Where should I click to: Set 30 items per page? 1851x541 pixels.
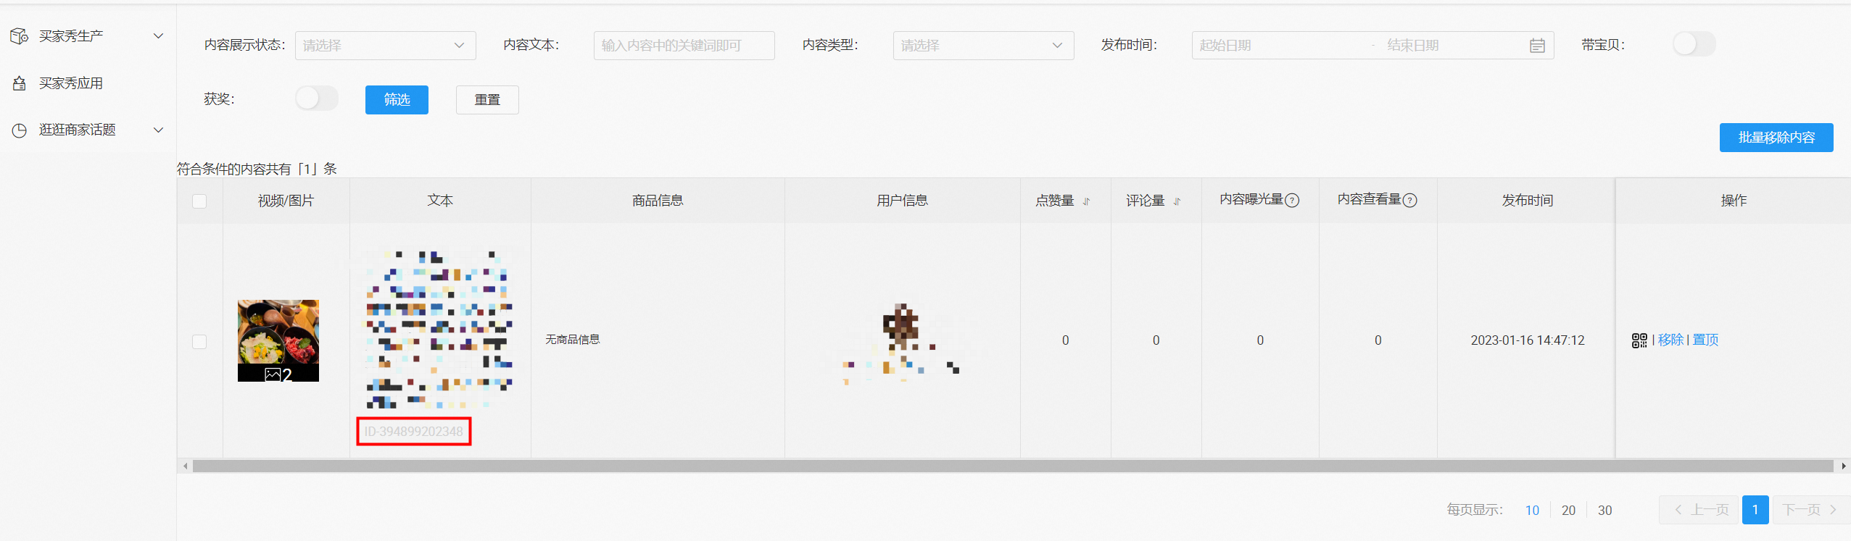[1605, 511]
